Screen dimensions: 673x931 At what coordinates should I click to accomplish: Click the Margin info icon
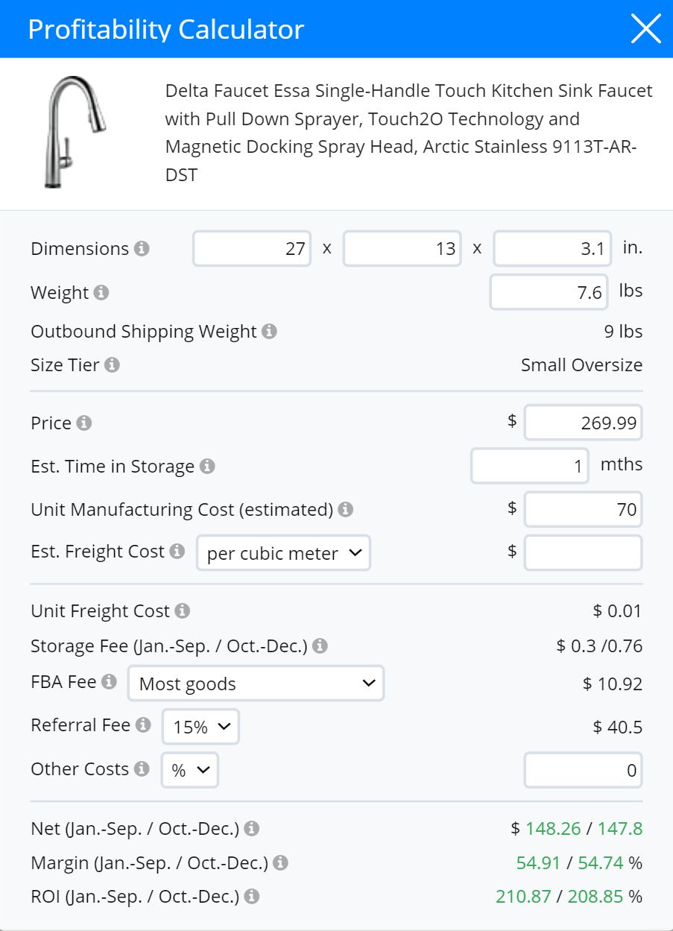[x=280, y=863]
